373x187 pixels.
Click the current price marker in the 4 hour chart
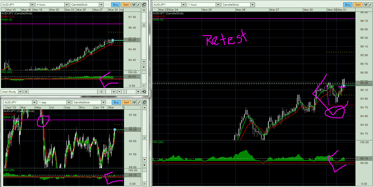[113, 40]
